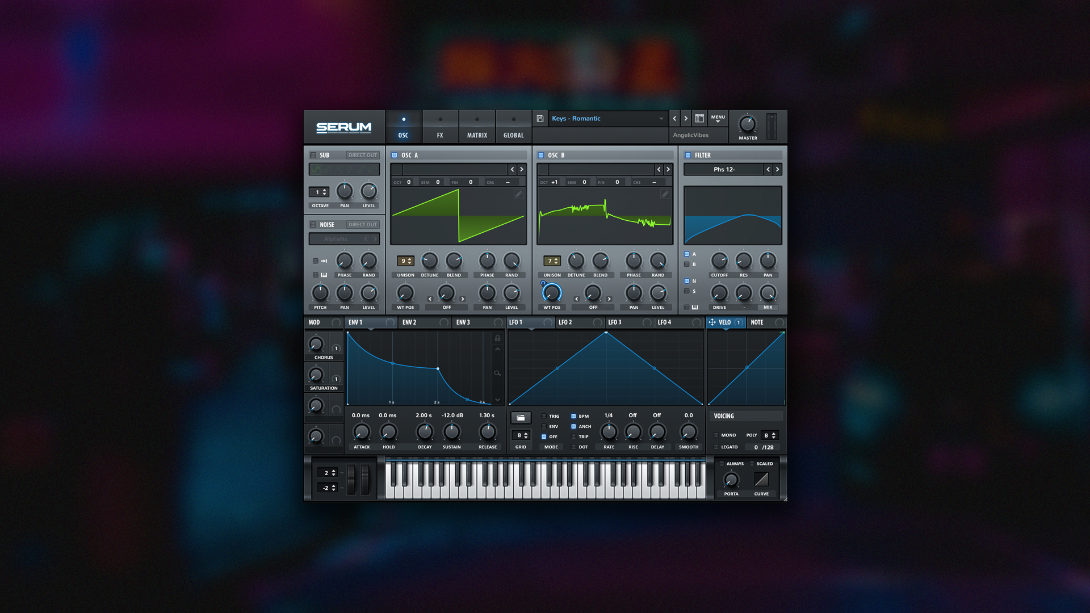This screenshot has width=1090, height=613.
Task: Click the envelope lock icon
Action: (x=497, y=338)
